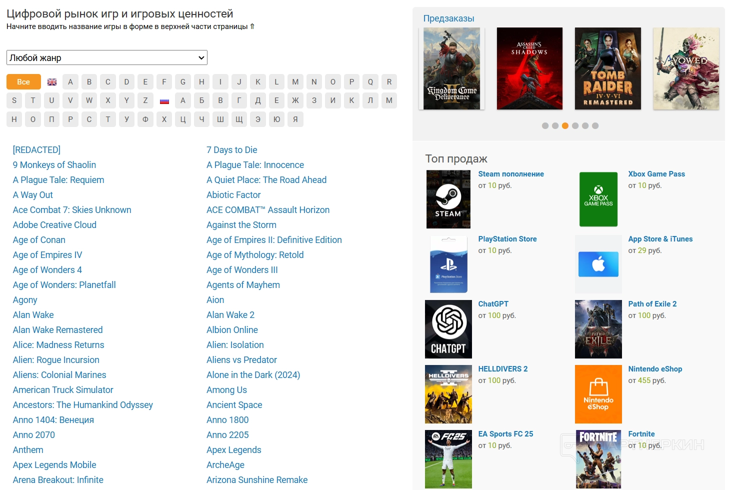Go to the fourth preorders carousel dot
This screenshot has width=730, height=490.
tap(575, 126)
